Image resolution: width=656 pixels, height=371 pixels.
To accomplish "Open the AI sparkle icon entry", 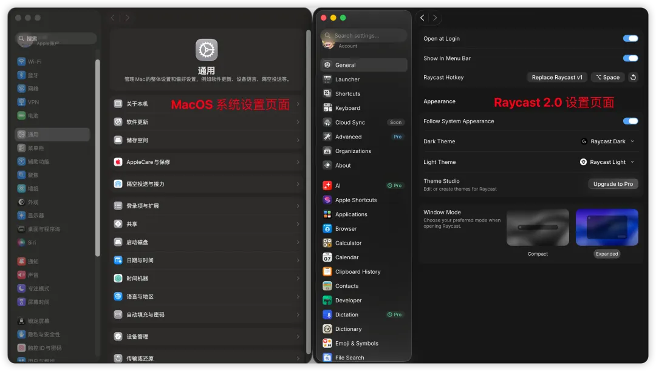I will pos(327,186).
